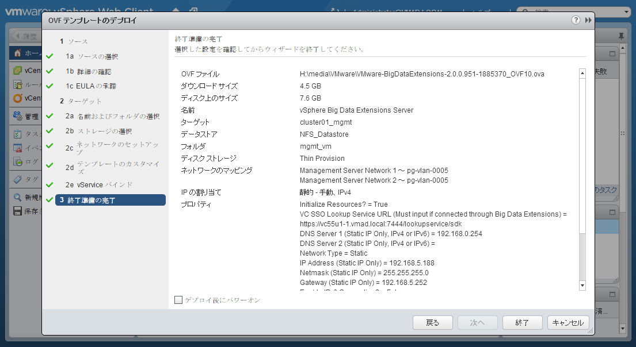The height and width of the screenshot is (347, 636).
Task: Click the datastore value NFS_Datastore
Action: [324, 134]
